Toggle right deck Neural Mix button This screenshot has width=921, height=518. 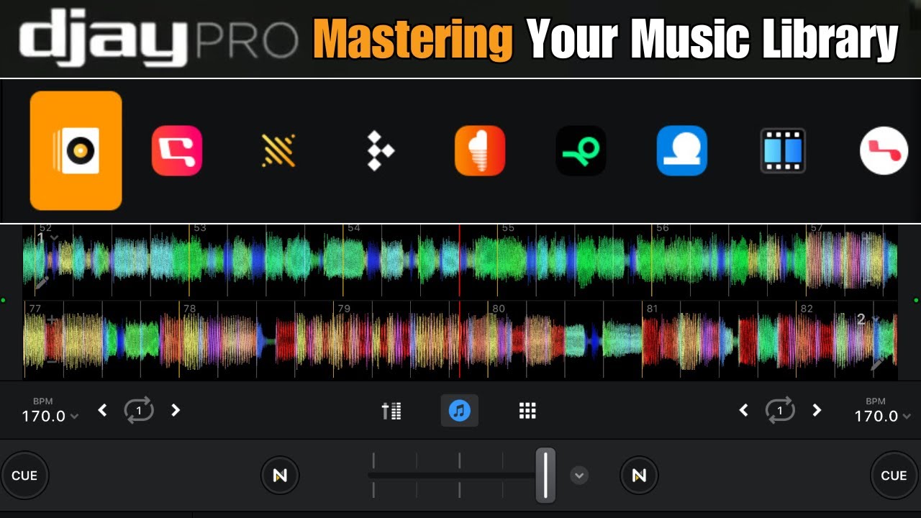(x=639, y=476)
